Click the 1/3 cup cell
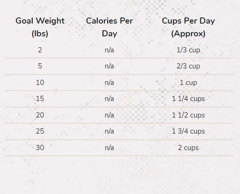This screenshot has height=194, width=240. click(x=189, y=50)
